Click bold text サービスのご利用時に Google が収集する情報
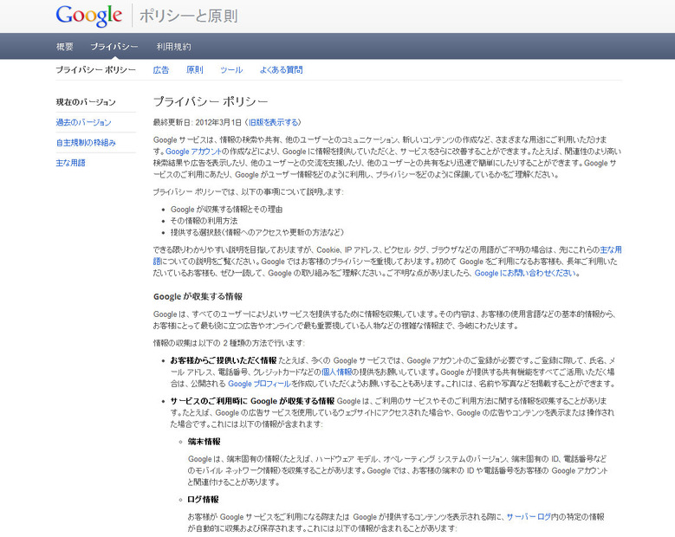 (252, 401)
